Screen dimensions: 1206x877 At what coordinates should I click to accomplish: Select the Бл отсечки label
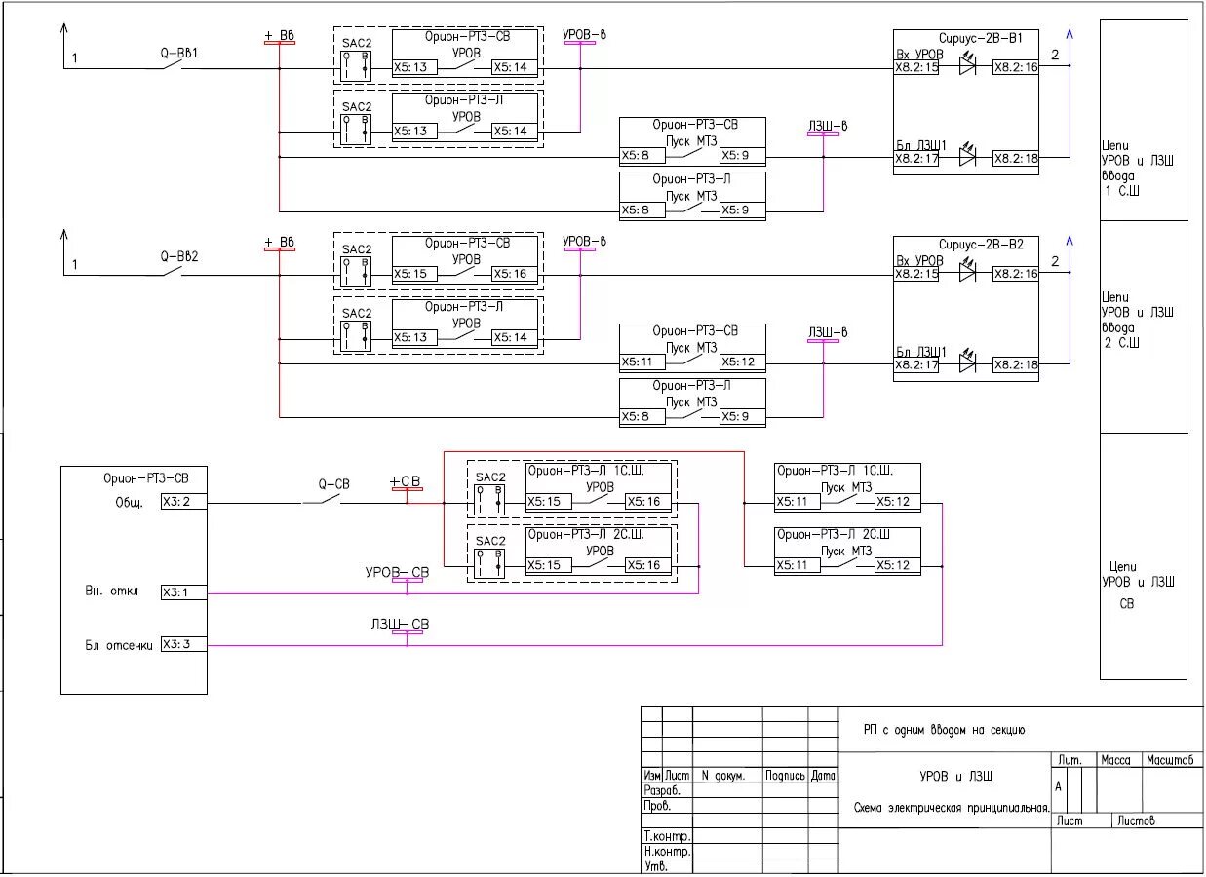tap(119, 645)
